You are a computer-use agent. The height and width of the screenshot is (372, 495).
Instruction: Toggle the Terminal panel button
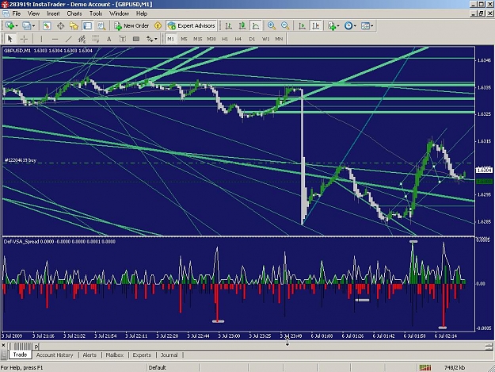click(x=87, y=26)
